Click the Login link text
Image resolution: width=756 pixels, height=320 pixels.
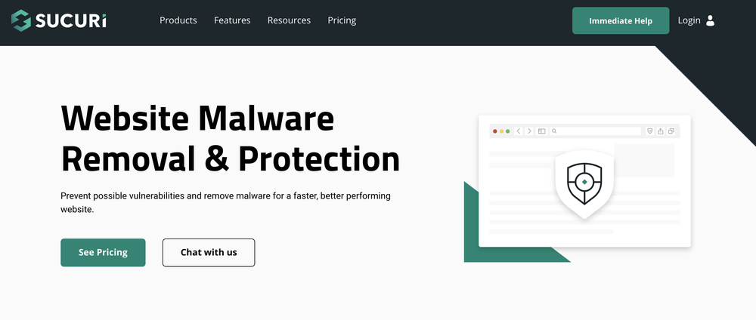pyautogui.click(x=689, y=20)
